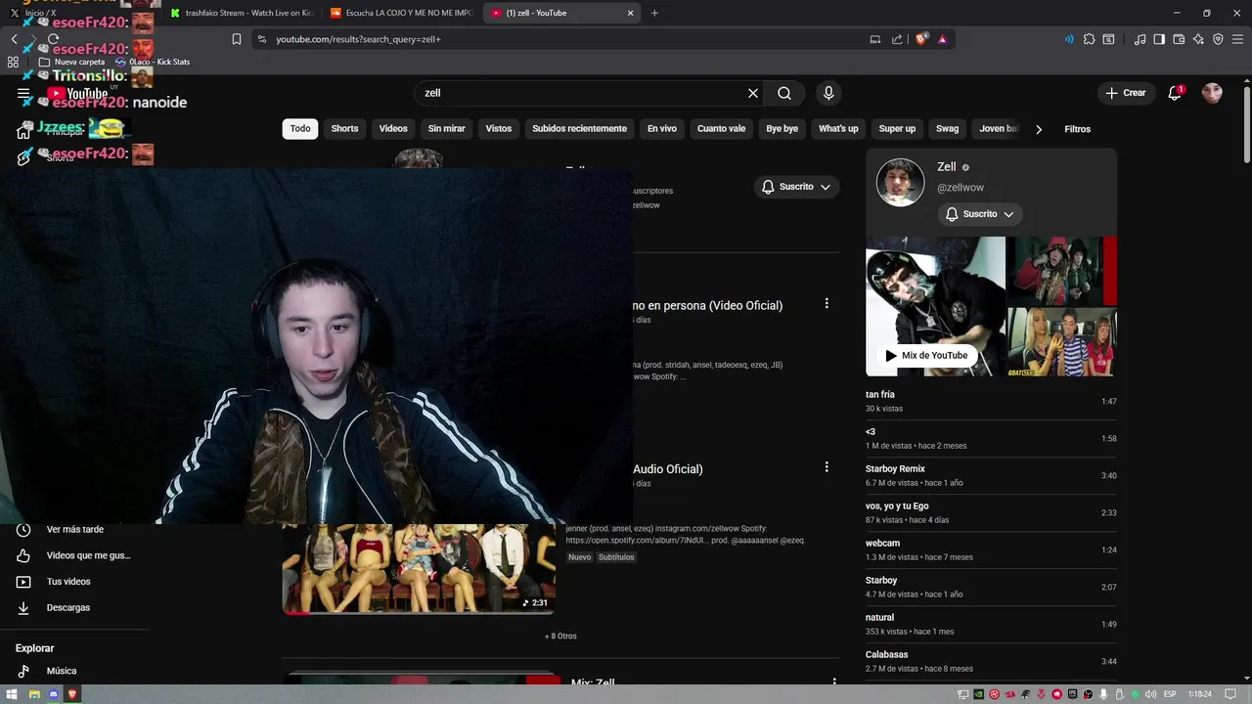This screenshot has width=1252, height=704.
Task: Switch to trashfako Kick stream tab
Action: [x=240, y=13]
